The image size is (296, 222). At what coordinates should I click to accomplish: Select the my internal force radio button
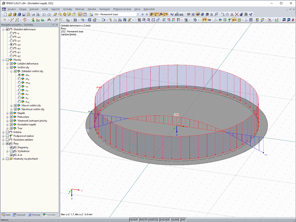coord(19,79)
